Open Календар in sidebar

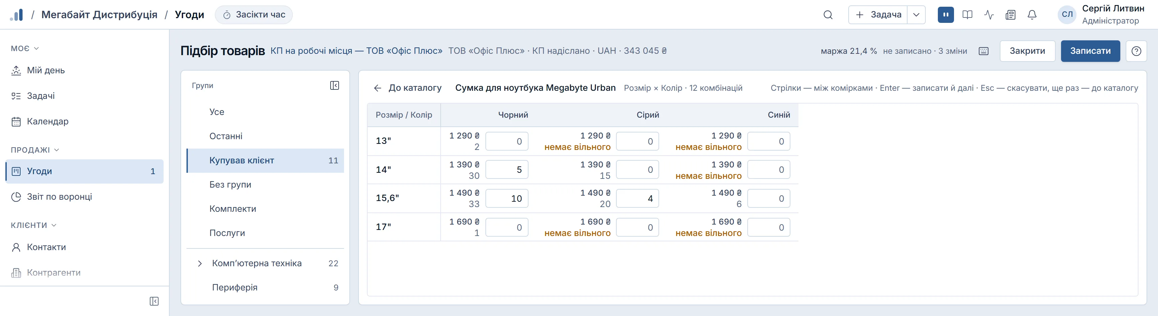[84, 122]
